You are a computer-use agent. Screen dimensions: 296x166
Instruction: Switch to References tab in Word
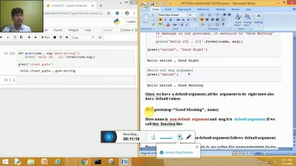click(x=203, y=9)
